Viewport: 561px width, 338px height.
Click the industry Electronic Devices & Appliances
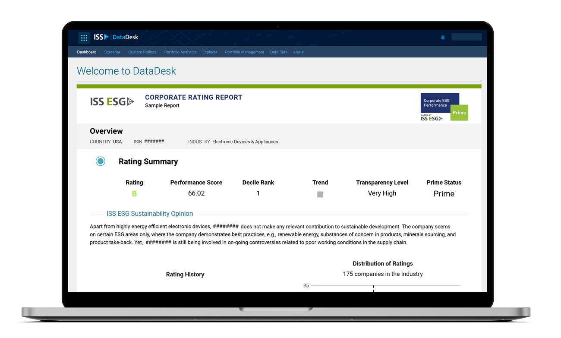(x=245, y=142)
